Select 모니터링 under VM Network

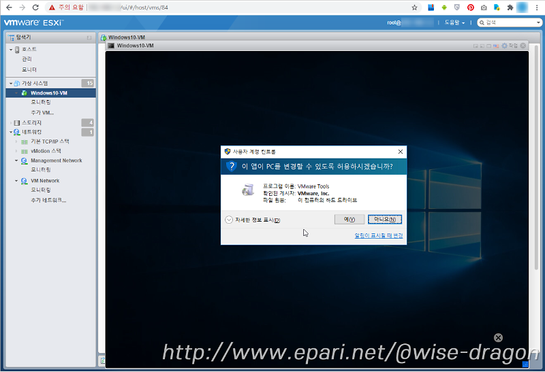tap(41, 190)
